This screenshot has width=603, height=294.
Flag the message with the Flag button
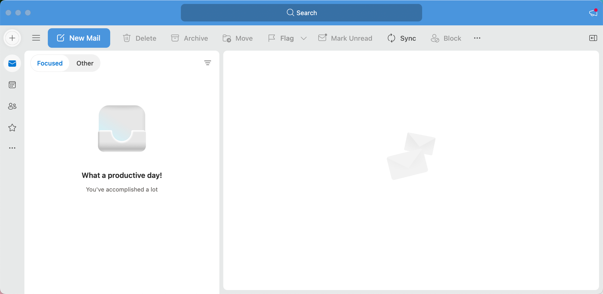coord(281,38)
